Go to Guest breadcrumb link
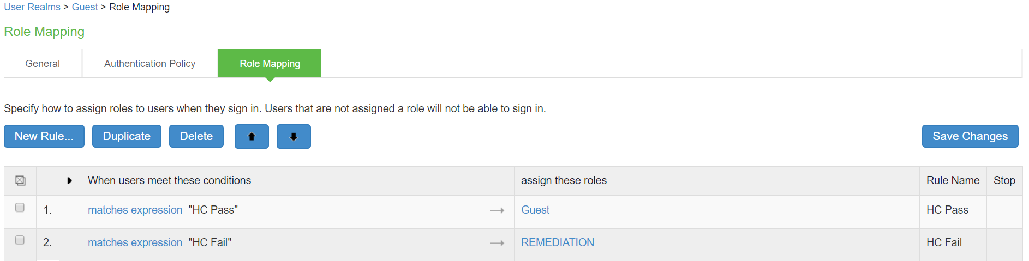1029x261 pixels. point(85,7)
